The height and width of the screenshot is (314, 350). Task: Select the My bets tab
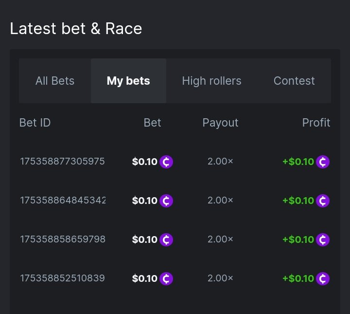(128, 81)
